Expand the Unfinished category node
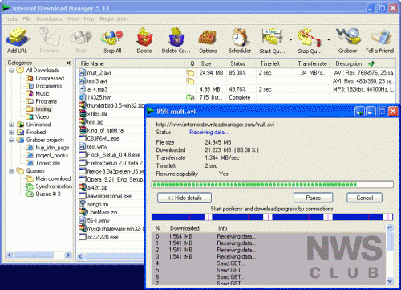401x290 pixels. point(11,125)
